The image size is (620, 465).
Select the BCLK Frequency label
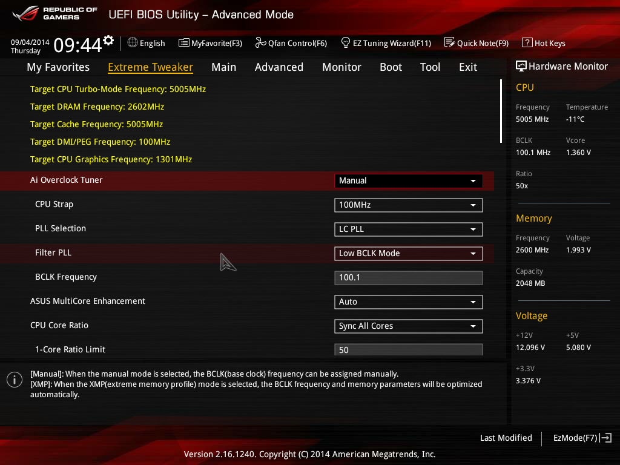(66, 277)
